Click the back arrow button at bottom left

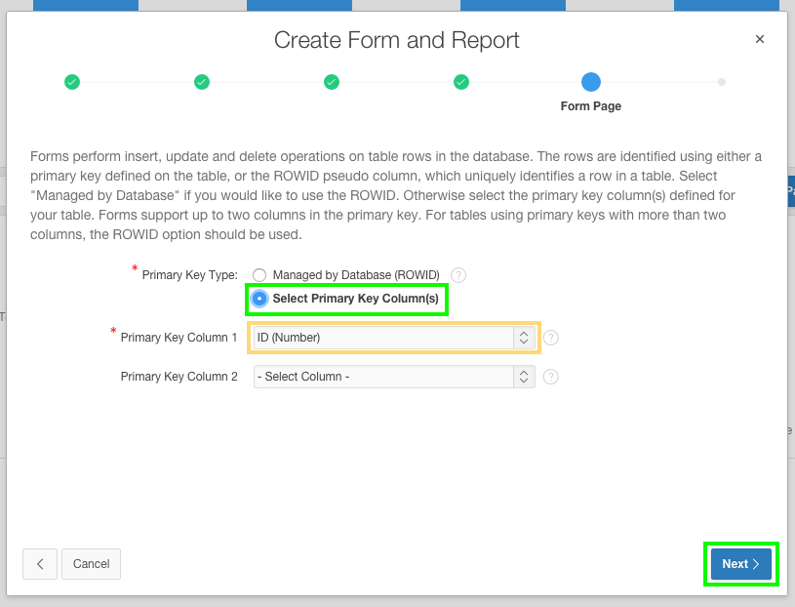click(x=39, y=564)
